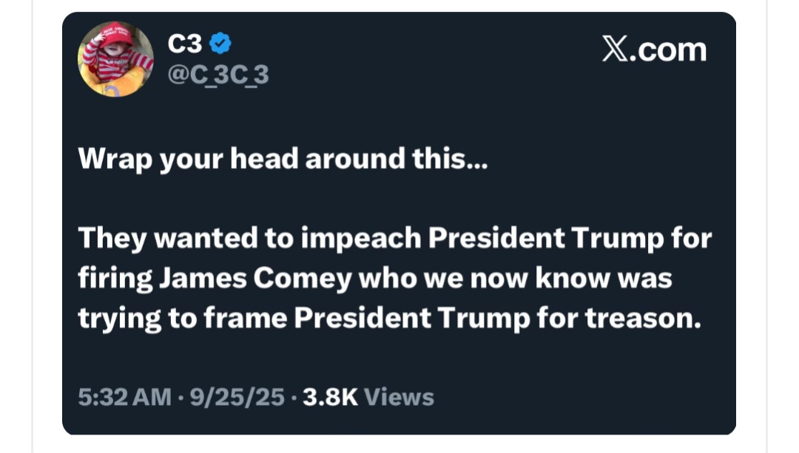Click the 9/25/25 post date
The height and width of the screenshot is (453, 799).
(x=237, y=398)
